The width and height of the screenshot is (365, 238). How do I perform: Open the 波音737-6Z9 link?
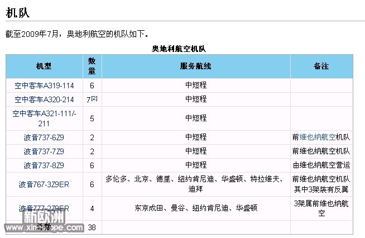44,137
